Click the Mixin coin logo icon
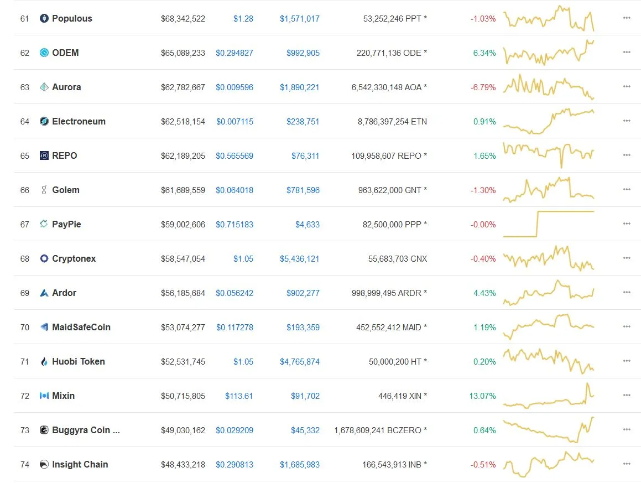 coord(44,396)
